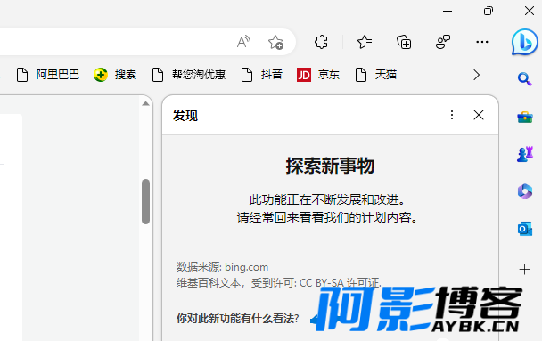This screenshot has height=341, width=542.
Task: Click plus icon to customize sidebar
Action: pyautogui.click(x=525, y=269)
